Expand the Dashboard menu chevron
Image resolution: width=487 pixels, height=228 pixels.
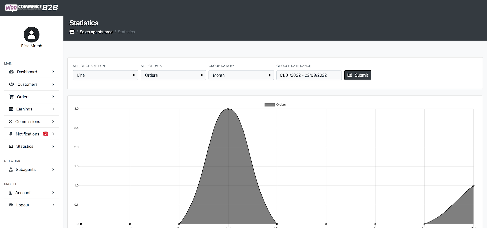point(53,72)
